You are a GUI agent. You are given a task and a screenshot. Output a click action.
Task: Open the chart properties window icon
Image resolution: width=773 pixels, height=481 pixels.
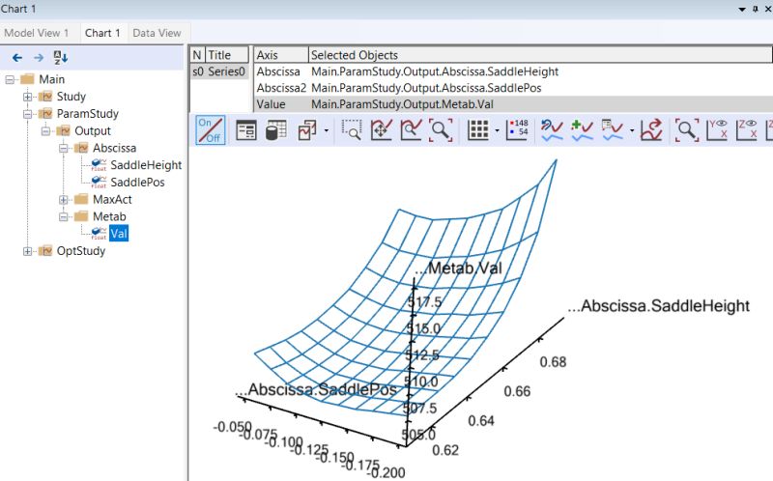[246, 130]
